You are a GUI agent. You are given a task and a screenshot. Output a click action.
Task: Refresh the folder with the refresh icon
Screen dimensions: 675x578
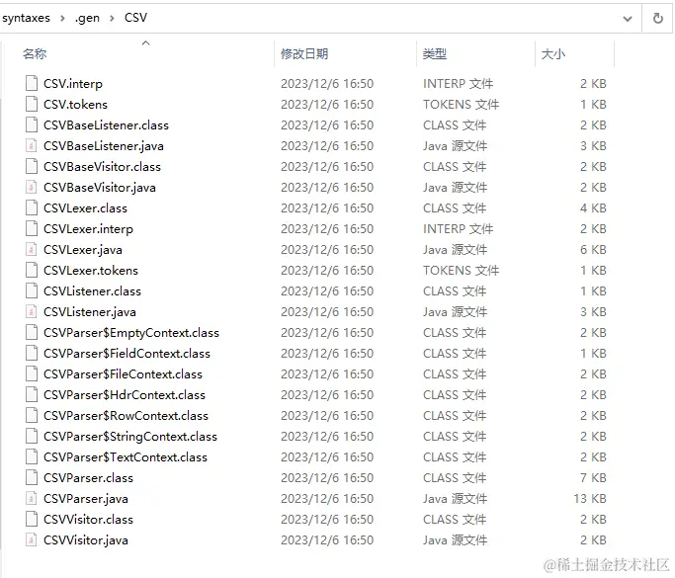[x=658, y=18]
